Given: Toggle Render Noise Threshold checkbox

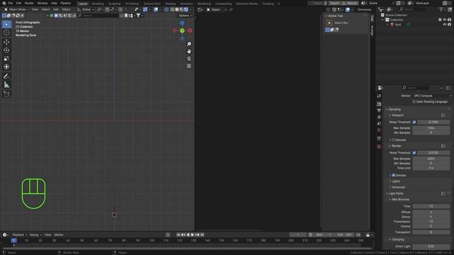Looking at the screenshot, I should tap(414, 153).
